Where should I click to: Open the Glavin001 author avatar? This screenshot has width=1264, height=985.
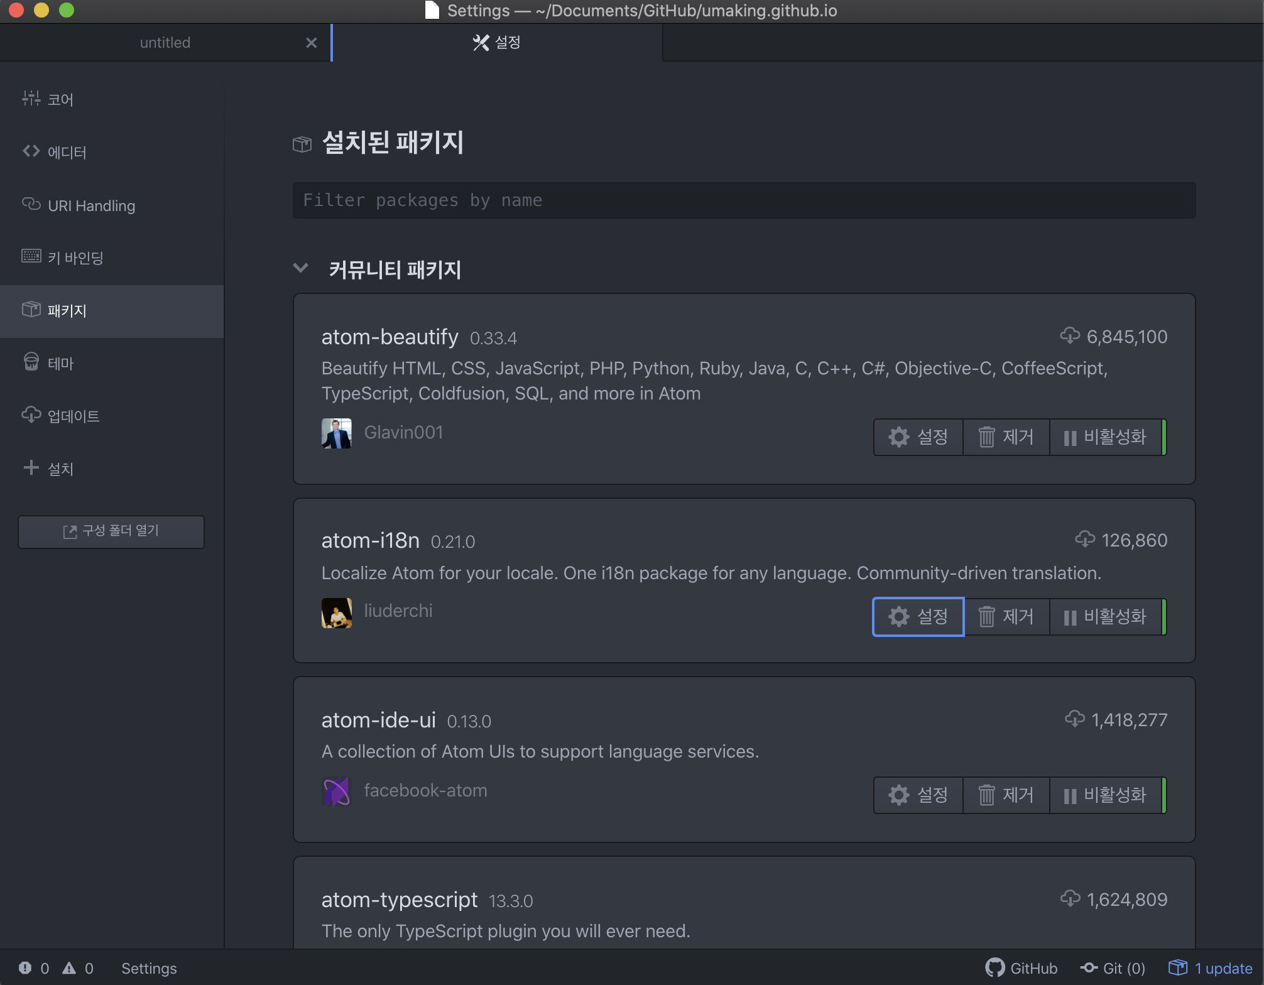pyautogui.click(x=336, y=433)
